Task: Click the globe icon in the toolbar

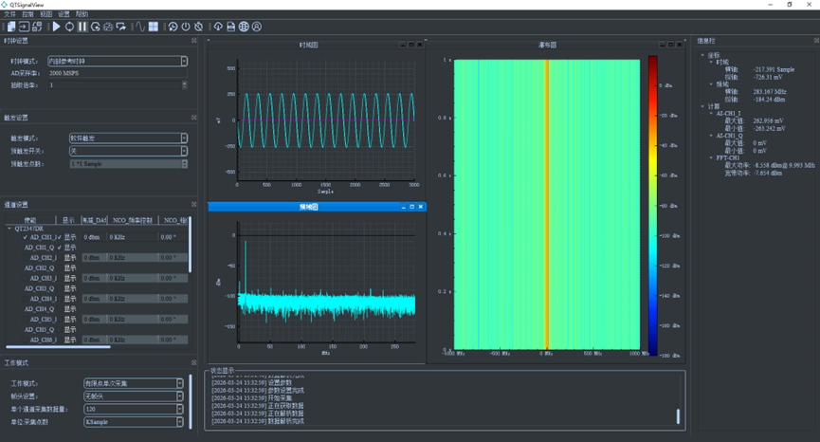Action: click(x=244, y=27)
